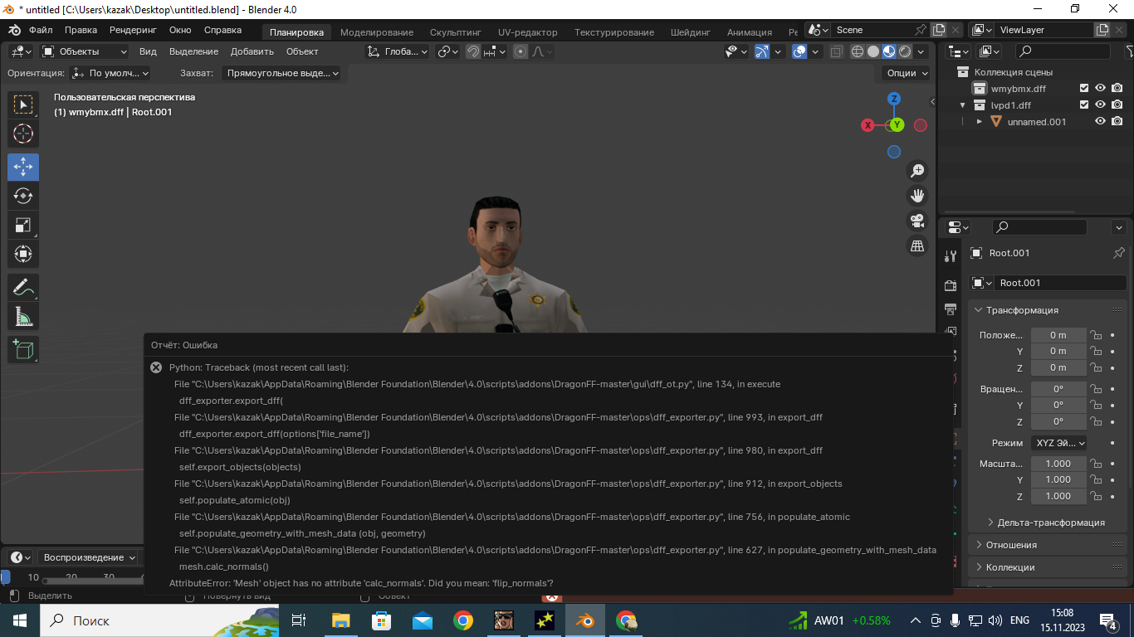Open the XYZ rotation mode dropdown
Image resolution: width=1134 pixels, height=637 pixels.
(x=1059, y=443)
